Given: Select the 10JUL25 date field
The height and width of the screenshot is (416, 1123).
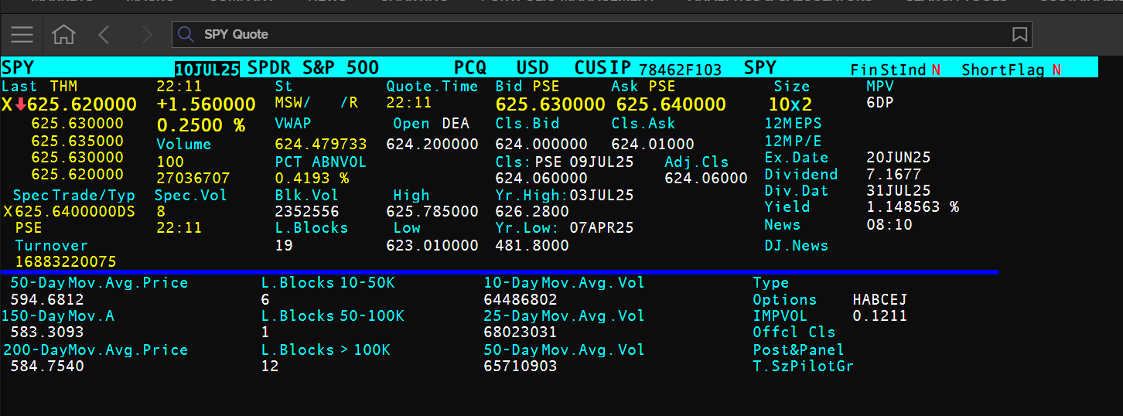Looking at the screenshot, I should (207, 69).
